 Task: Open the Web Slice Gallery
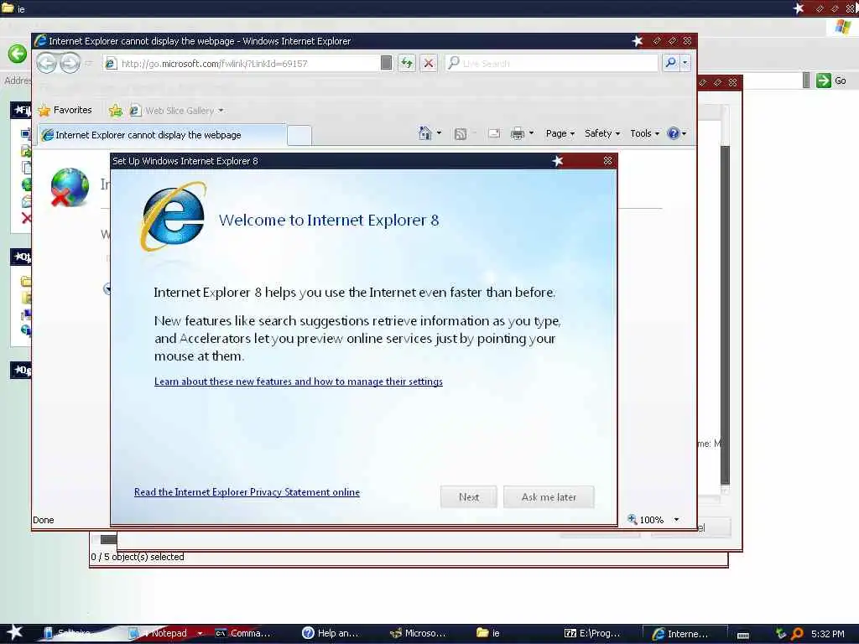[x=176, y=111]
